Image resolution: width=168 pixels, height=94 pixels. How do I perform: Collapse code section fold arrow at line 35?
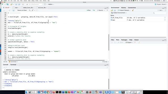coord(7,13)
